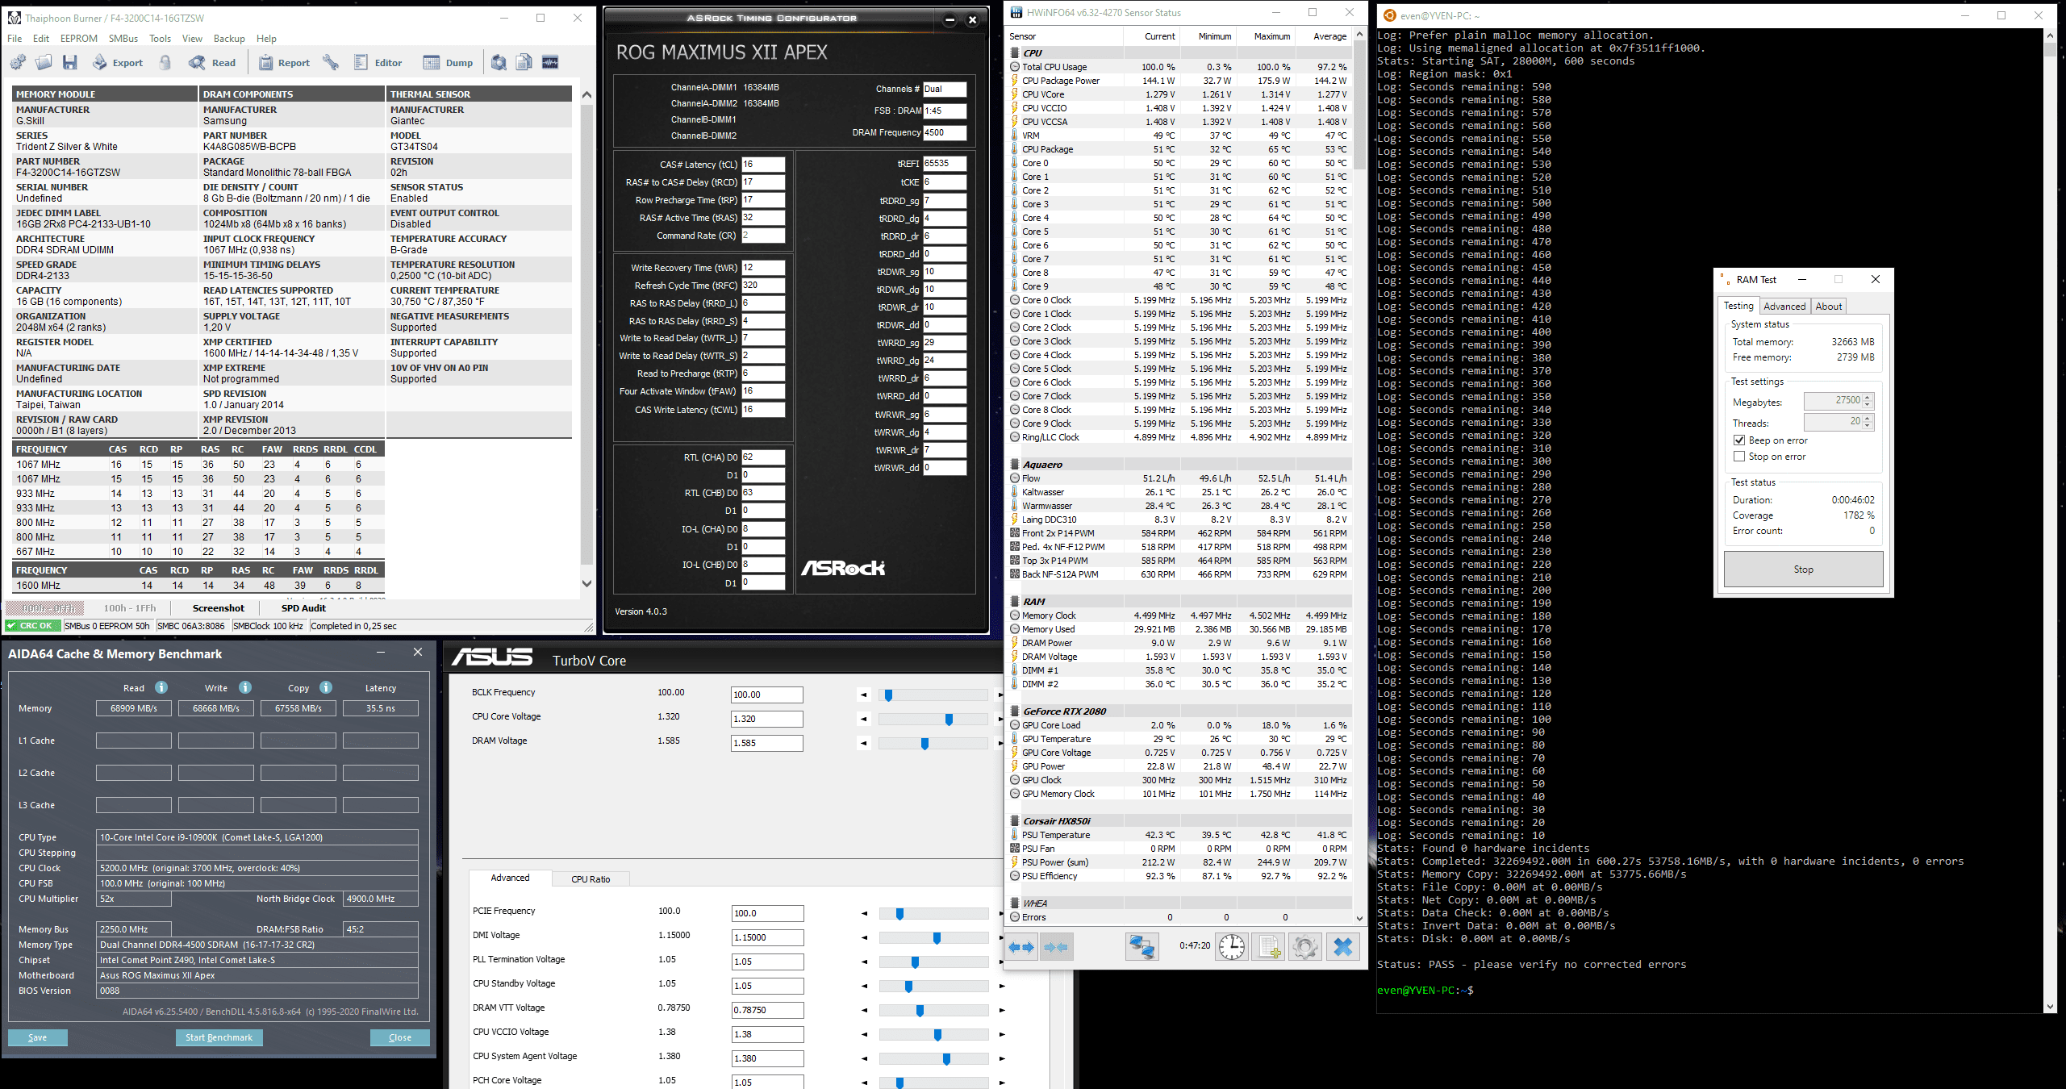Collapse the Corsair HX850i group in HWiNFO

click(1015, 821)
